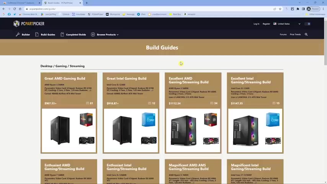Screen dimensions: 327x184
Task: Open the Google bookmark icon
Action: 3,14
